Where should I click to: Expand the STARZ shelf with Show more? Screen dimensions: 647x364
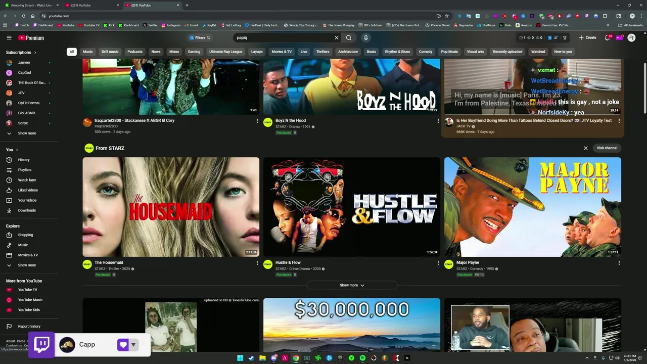pos(352,285)
